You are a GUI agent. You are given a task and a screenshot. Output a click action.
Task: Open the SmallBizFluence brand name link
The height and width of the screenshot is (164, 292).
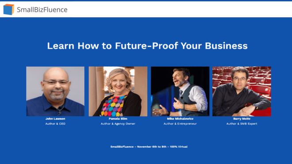(x=42, y=10)
